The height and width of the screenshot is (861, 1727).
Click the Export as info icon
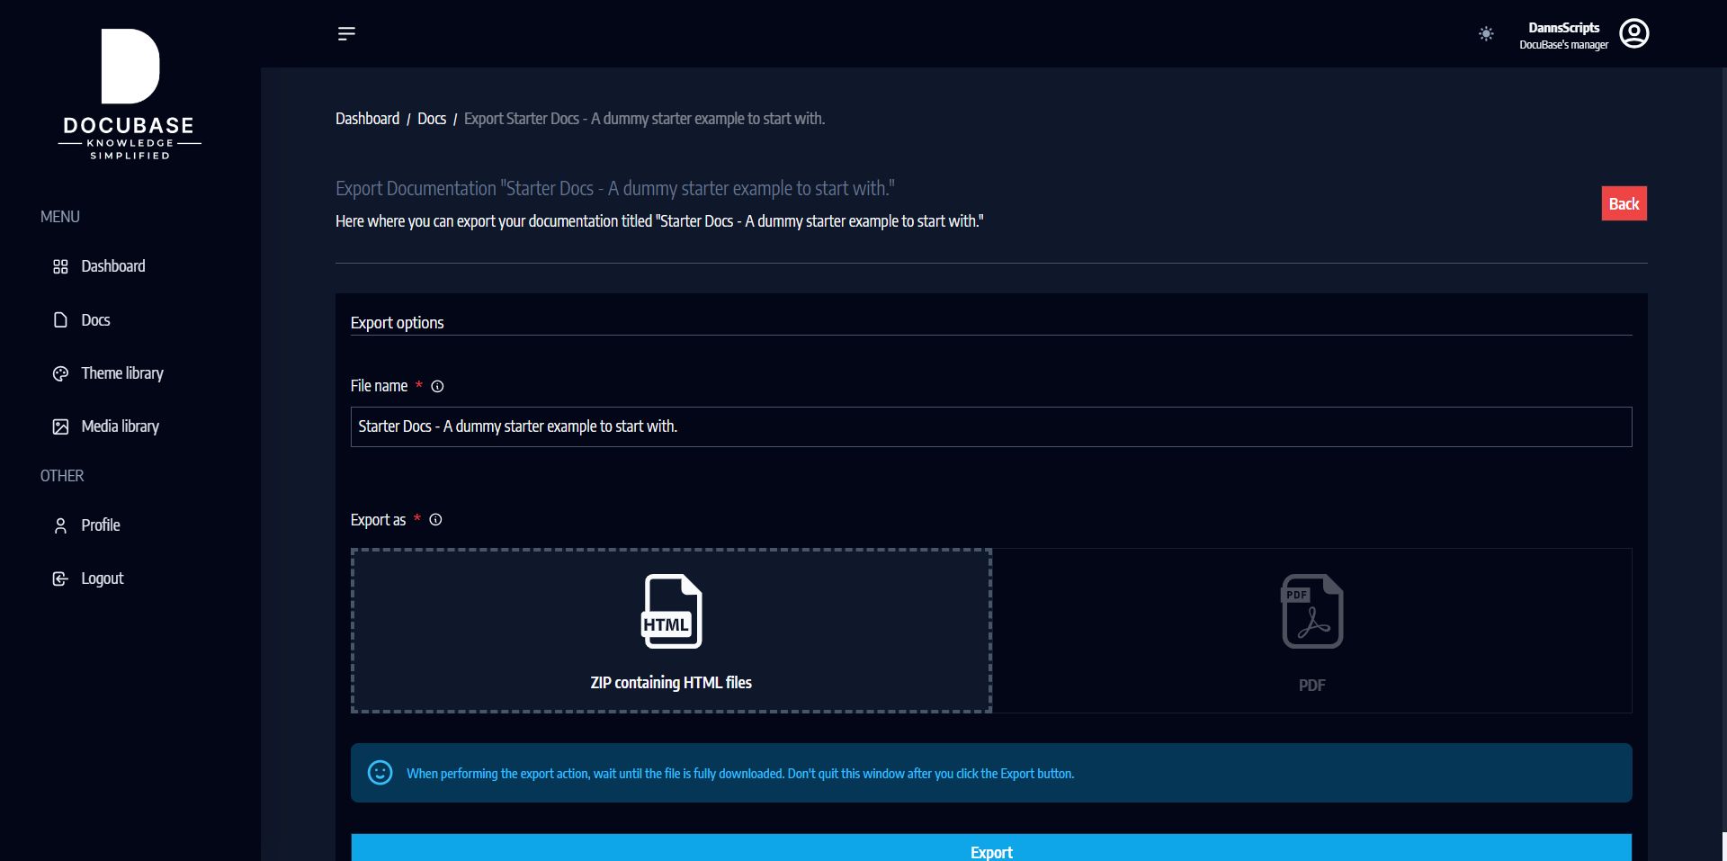coord(435,520)
